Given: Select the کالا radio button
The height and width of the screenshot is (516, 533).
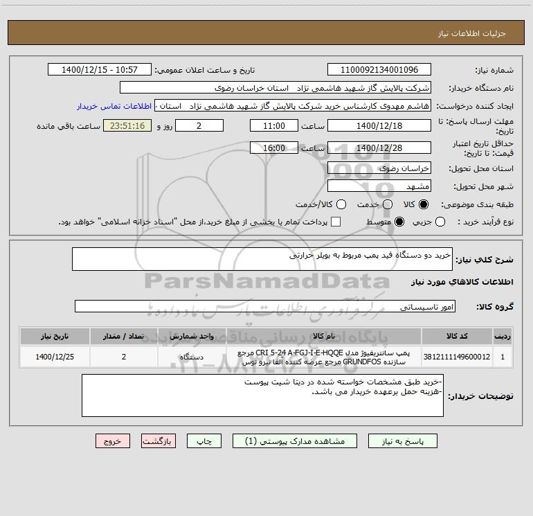Looking at the screenshot, I should 424,204.
